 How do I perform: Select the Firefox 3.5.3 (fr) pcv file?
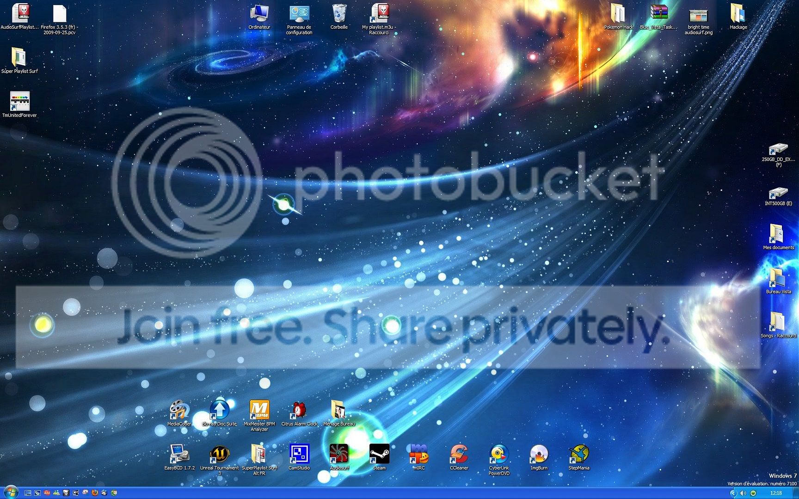[x=59, y=19]
